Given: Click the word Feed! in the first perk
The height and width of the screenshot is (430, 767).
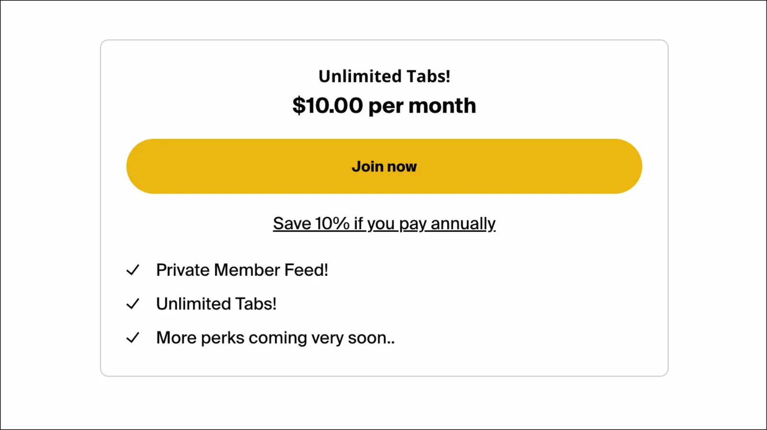Looking at the screenshot, I should click(306, 270).
